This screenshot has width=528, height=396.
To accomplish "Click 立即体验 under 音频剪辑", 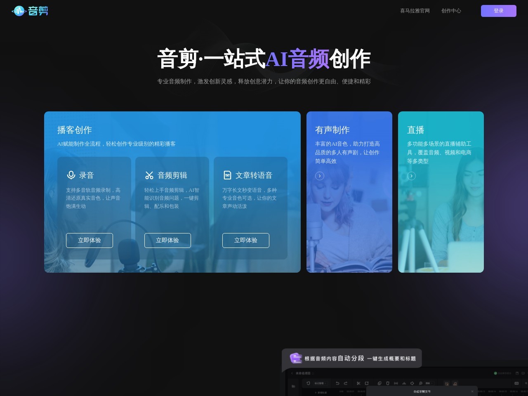I will (167, 240).
